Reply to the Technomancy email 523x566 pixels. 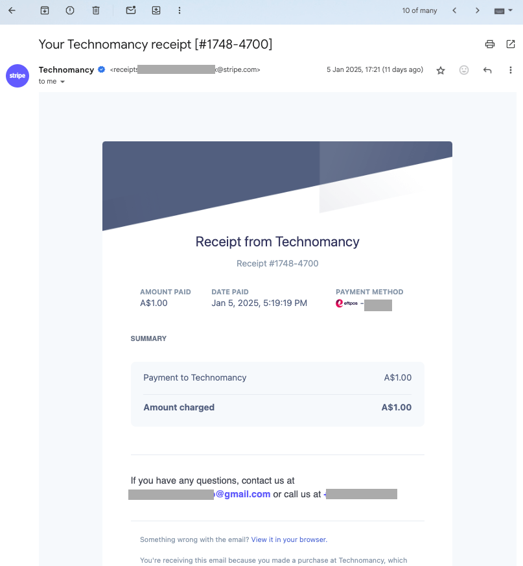pos(487,70)
